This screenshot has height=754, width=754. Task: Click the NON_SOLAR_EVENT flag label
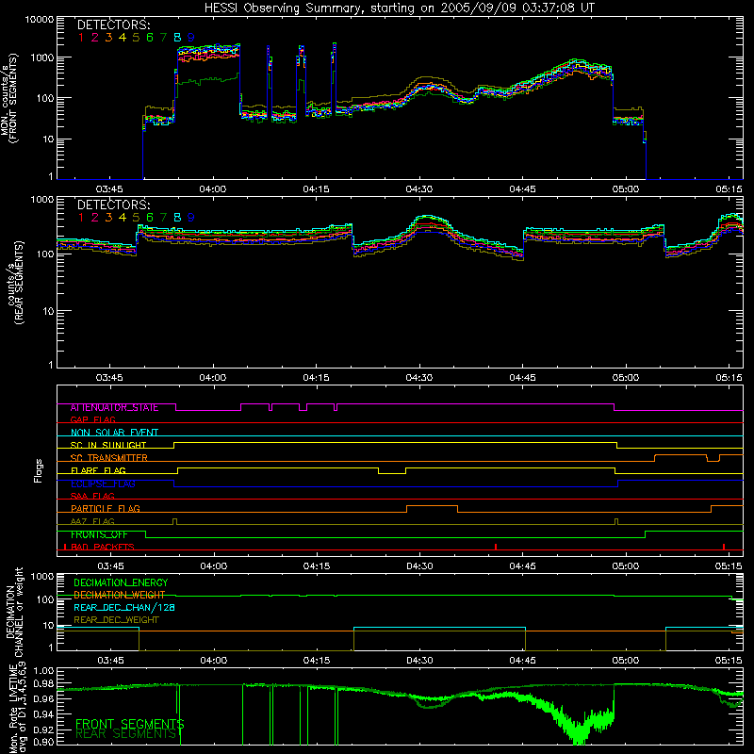click(x=114, y=433)
